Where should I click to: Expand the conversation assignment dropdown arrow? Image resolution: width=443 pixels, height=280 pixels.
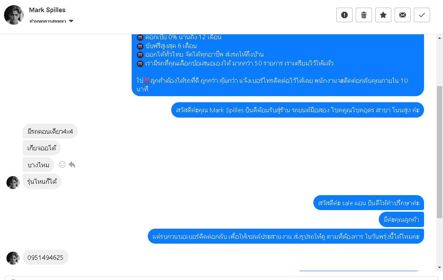[x=71, y=21]
